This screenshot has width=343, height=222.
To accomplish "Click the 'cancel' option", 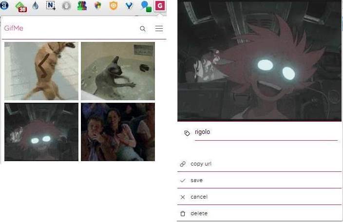I will point(259,197).
